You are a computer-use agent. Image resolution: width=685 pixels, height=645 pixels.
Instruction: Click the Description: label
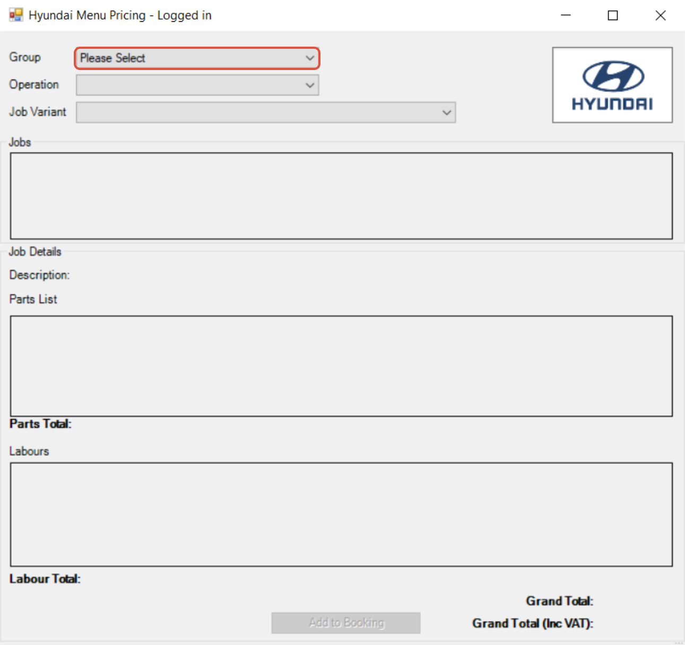click(39, 275)
